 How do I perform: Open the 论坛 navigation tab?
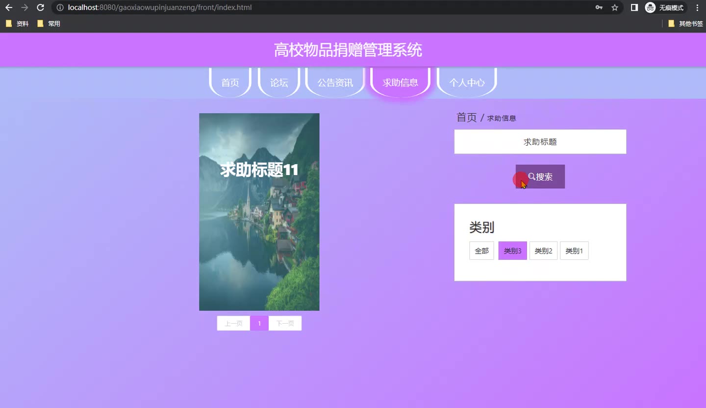click(x=279, y=82)
